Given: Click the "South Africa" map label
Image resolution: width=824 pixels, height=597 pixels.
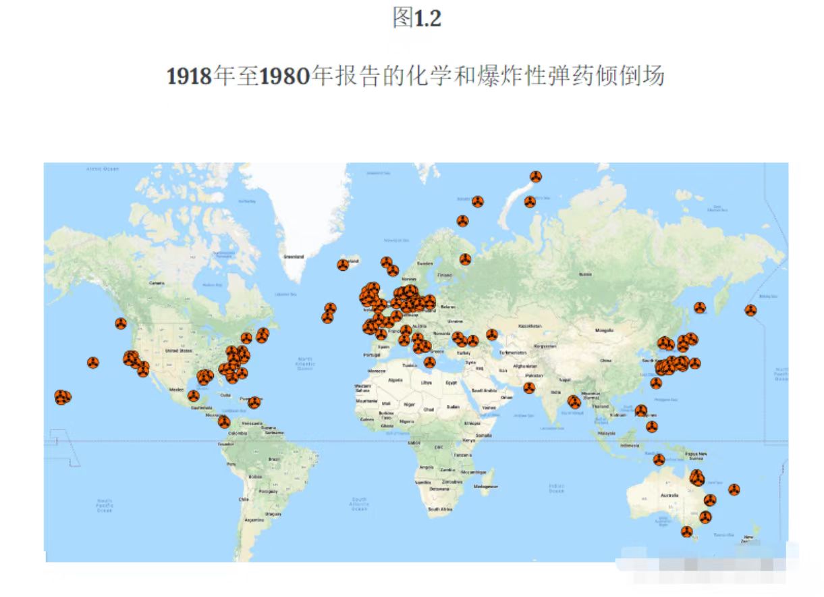Looking at the screenshot, I should (439, 509).
